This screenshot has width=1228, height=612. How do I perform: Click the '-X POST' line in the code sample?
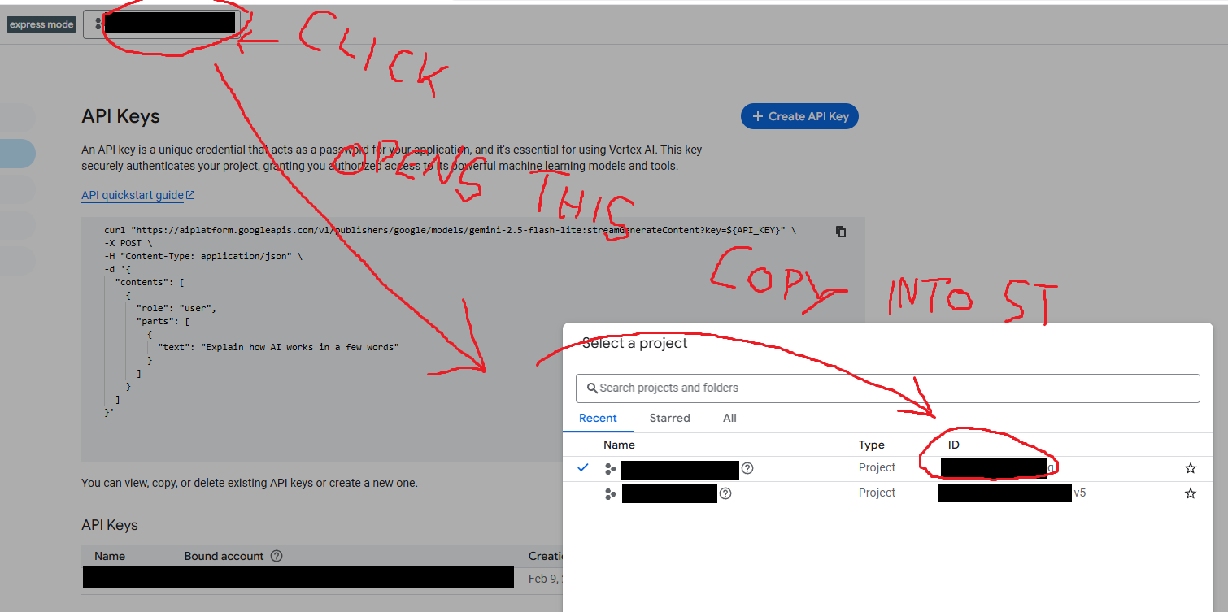(x=128, y=243)
